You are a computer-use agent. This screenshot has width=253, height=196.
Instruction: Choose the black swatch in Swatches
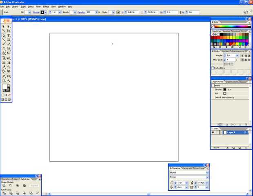point(221,34)
